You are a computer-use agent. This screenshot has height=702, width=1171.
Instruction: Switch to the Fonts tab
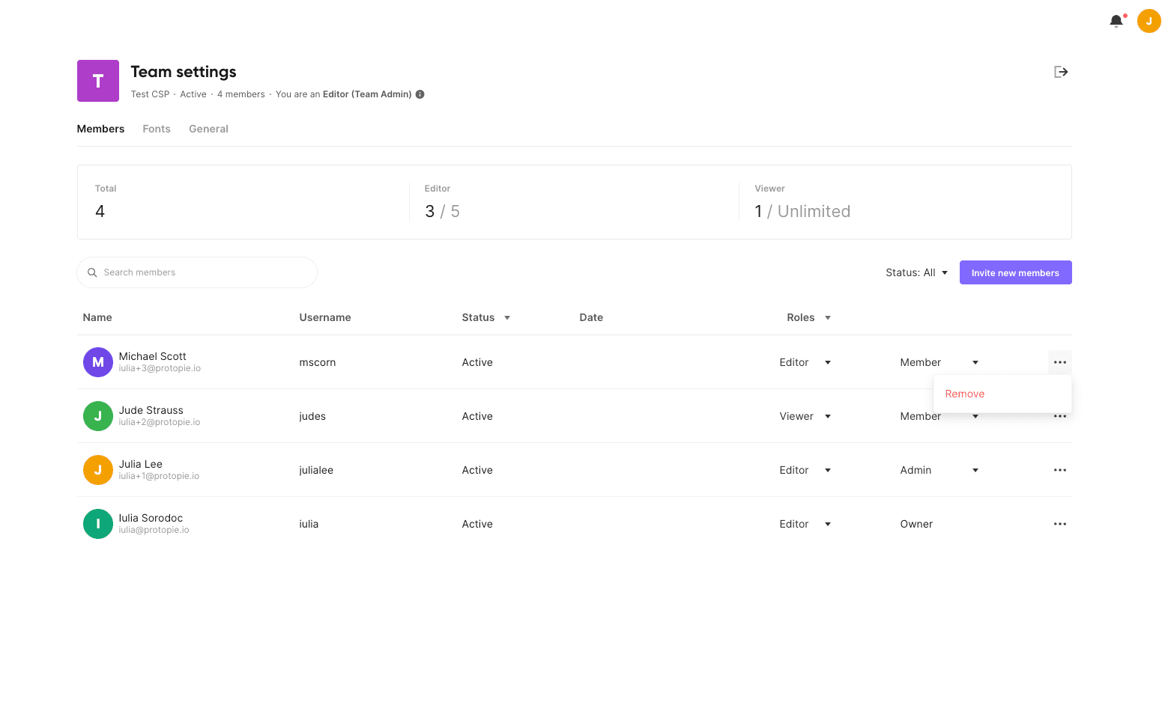pos(156,129)
